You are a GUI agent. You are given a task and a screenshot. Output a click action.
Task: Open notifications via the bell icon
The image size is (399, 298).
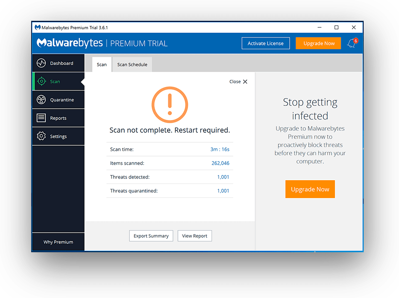click(x=352, y=43)
